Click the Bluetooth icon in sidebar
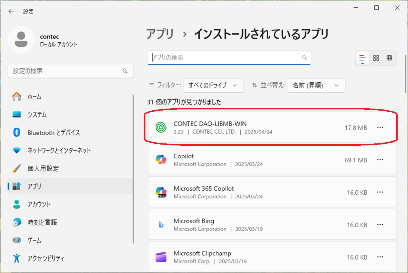Image resolution: width=408 pixels, height=273 pixels. tap(17, 132)
